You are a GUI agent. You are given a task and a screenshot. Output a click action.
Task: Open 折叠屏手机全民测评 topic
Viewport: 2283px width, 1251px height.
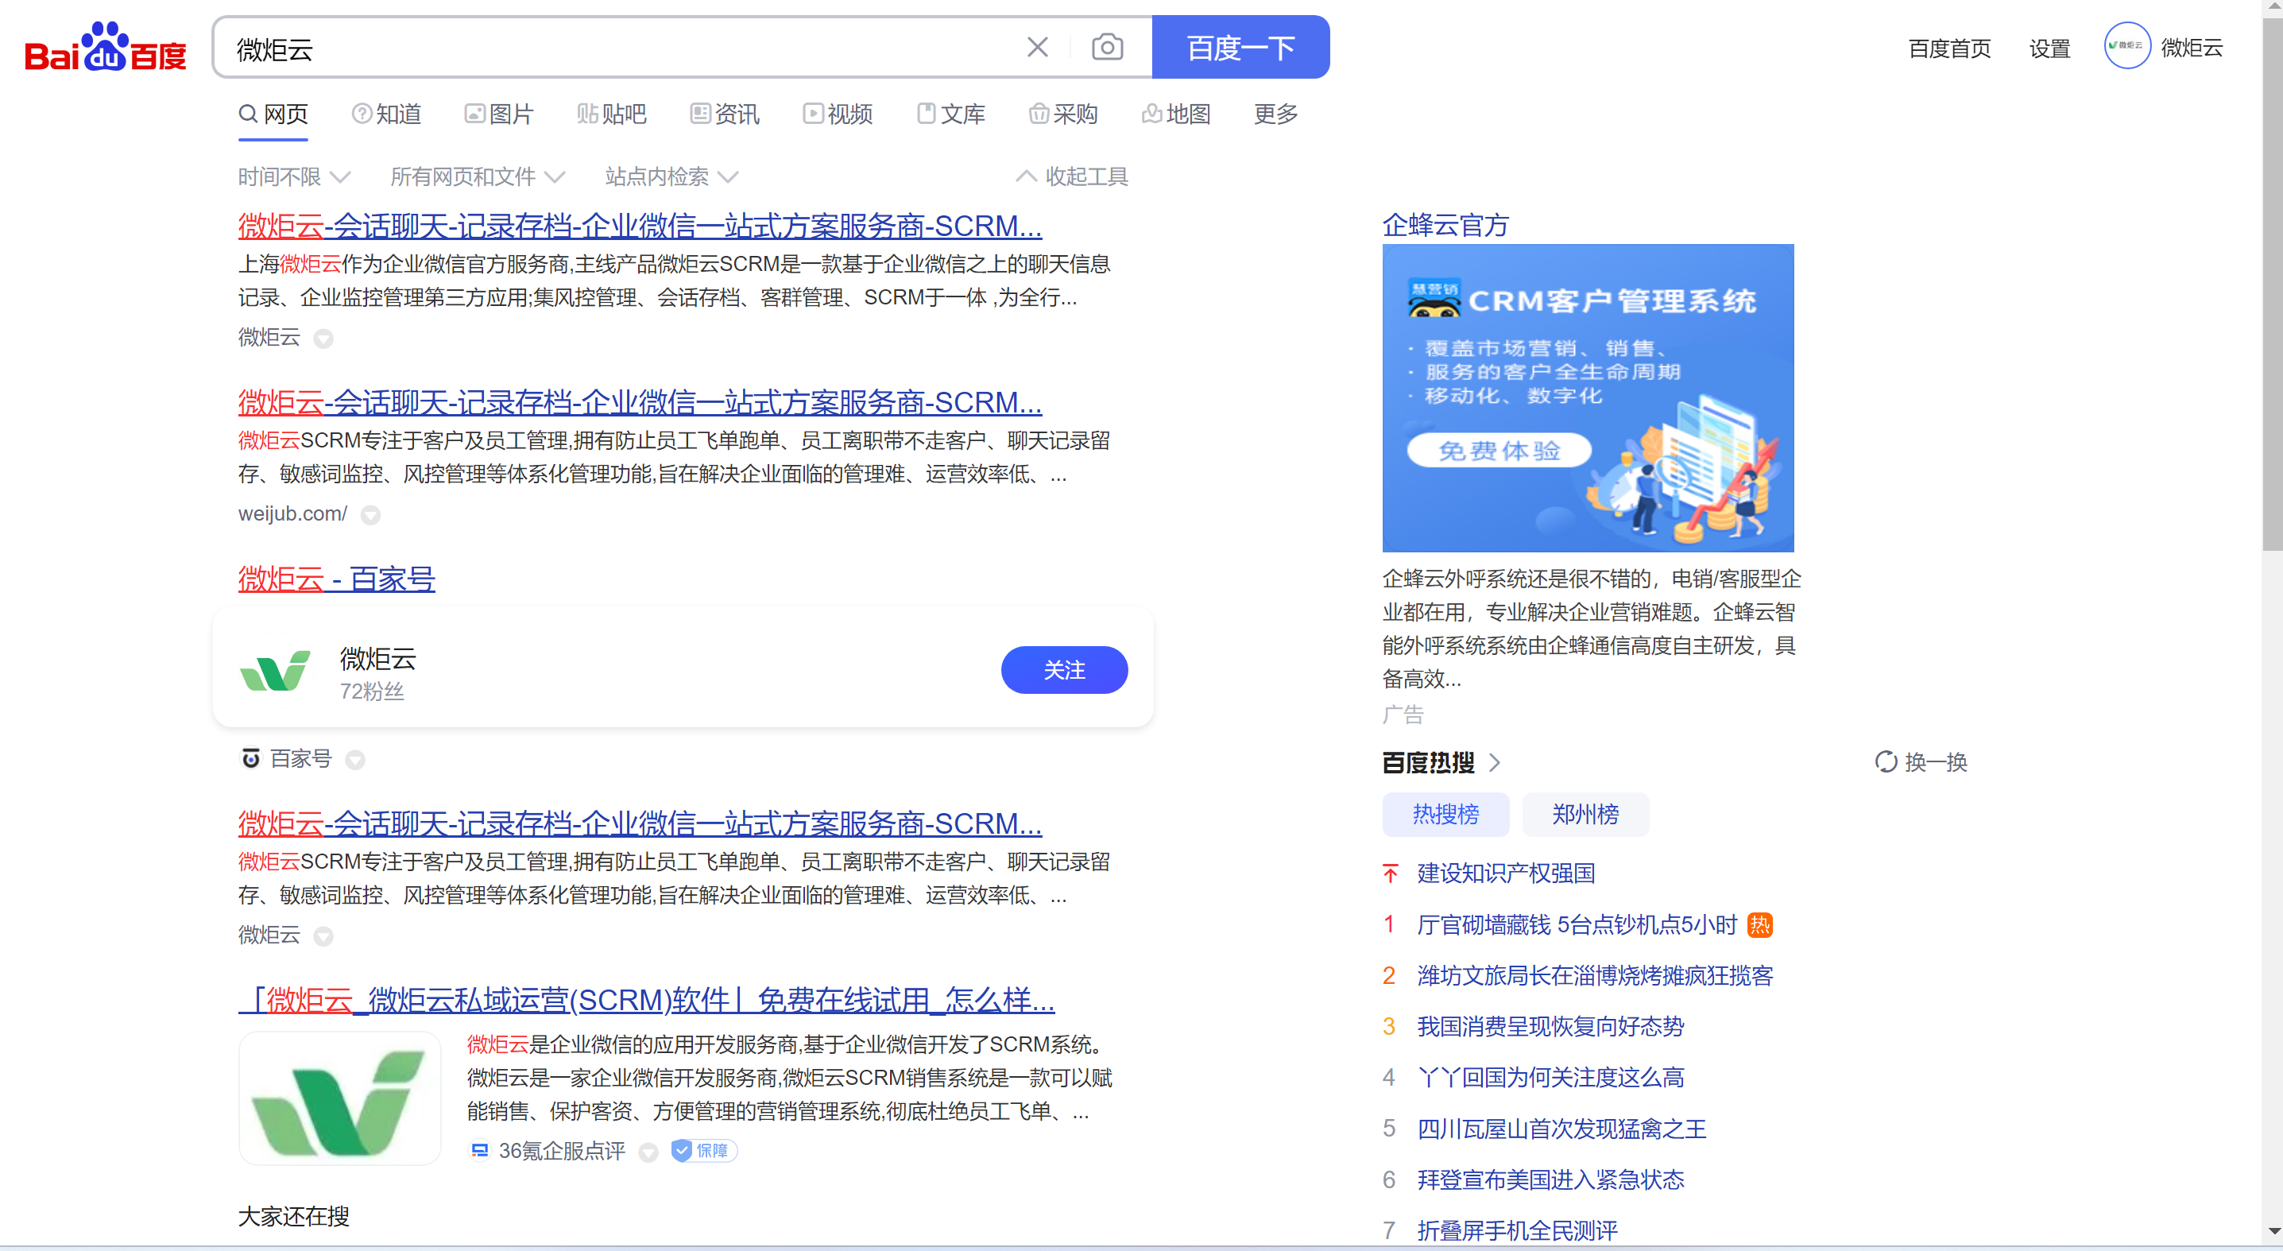pos(1516,1230)
